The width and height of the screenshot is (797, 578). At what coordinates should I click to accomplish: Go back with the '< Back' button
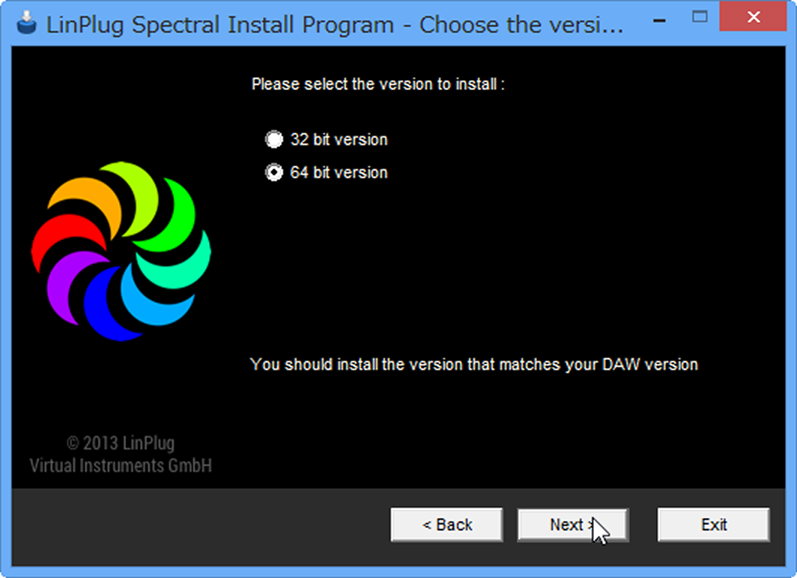coord(446,525)
